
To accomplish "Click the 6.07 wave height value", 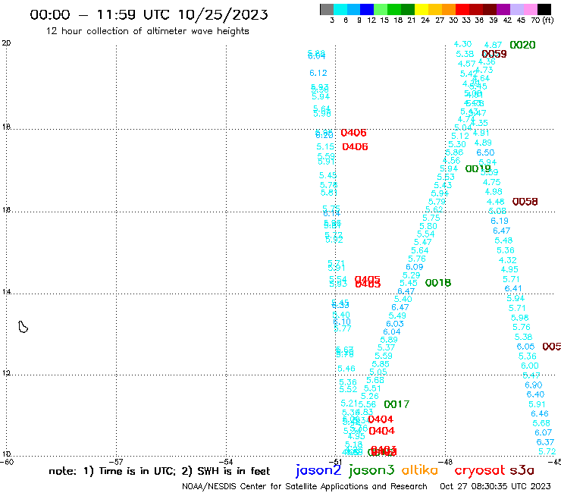I will (x=543, y=432).
